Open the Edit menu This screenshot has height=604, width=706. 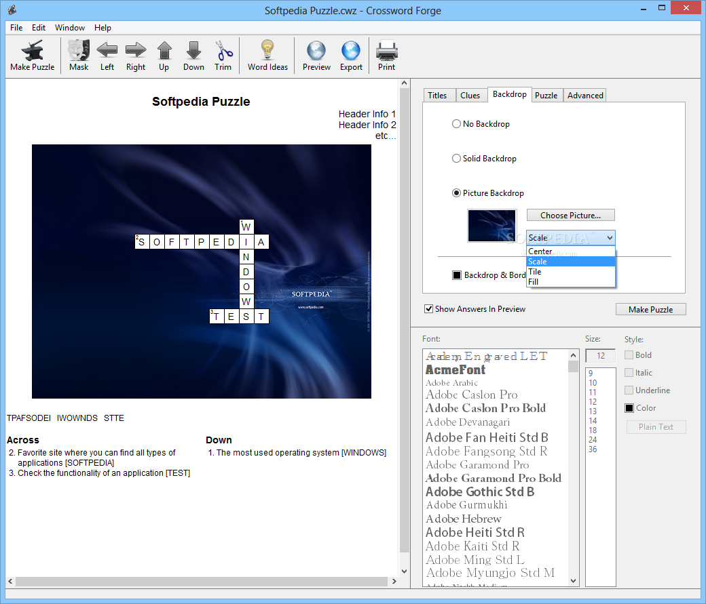tap(38, 27)
